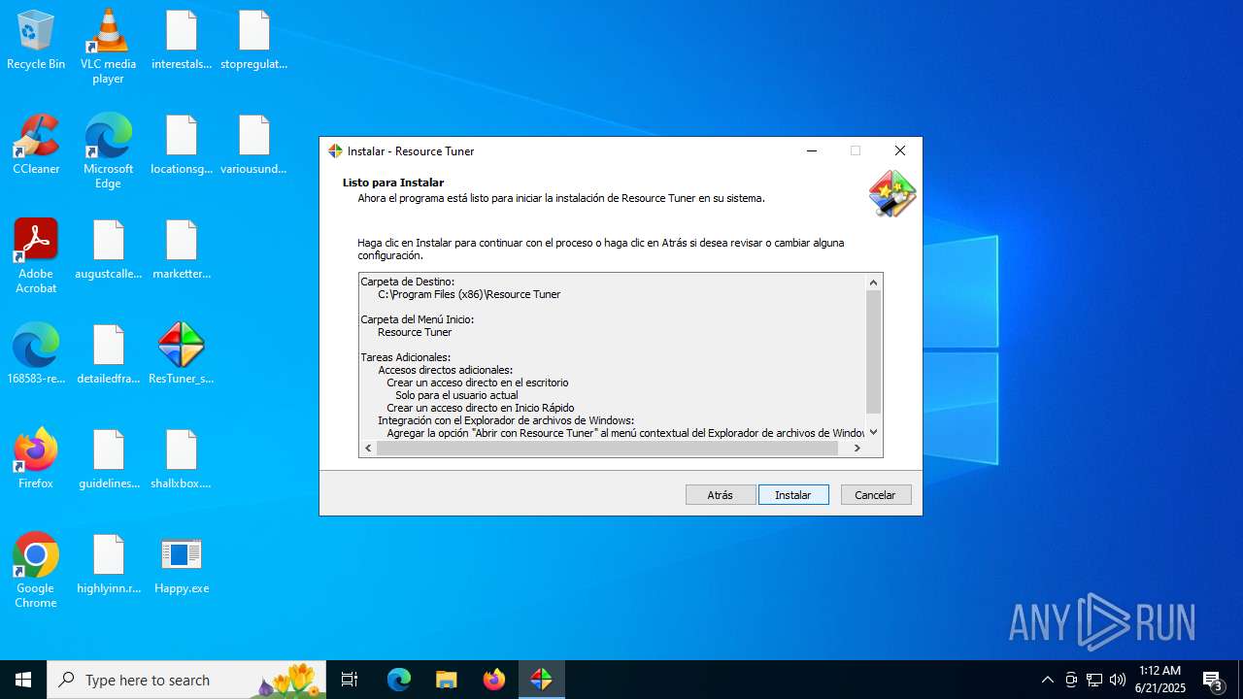Open Edge from the taskbar

point(399,680)
